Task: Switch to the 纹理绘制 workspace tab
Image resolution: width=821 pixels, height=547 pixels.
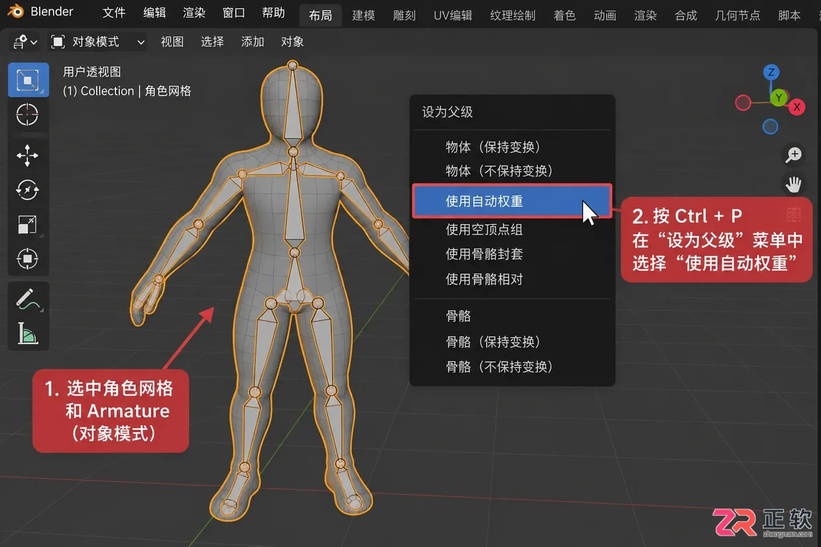Action: (x=513, y=15)
